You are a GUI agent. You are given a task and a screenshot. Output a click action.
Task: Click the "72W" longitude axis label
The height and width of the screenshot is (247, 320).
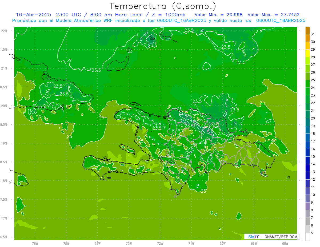point(160,244)
